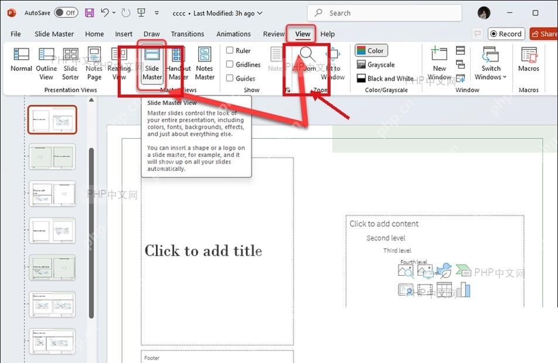Enable the Guides checkbox

(230, 78)
